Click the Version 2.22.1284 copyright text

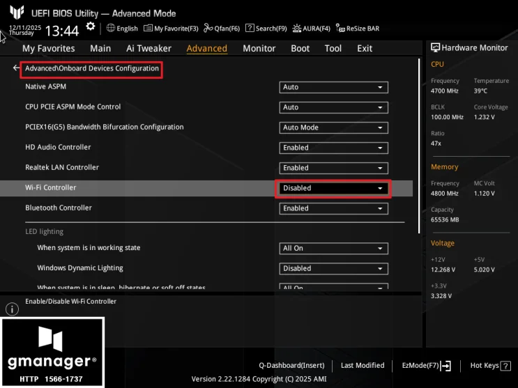pos(259,379)
